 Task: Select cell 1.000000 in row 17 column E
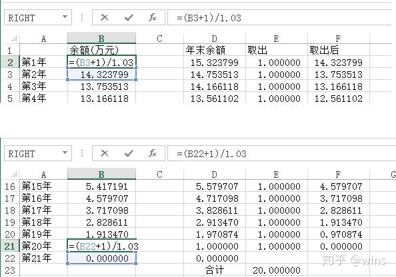276,198
